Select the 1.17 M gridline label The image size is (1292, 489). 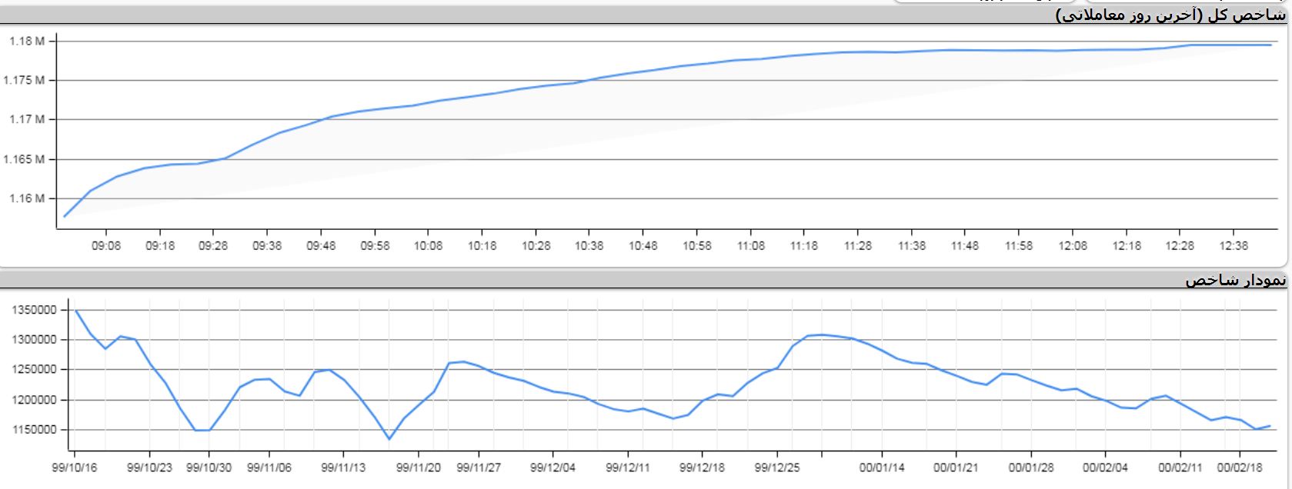tap(26, 119)
